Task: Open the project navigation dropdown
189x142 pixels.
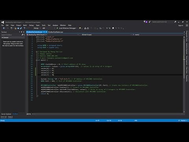Action: (x=52, y=35)
